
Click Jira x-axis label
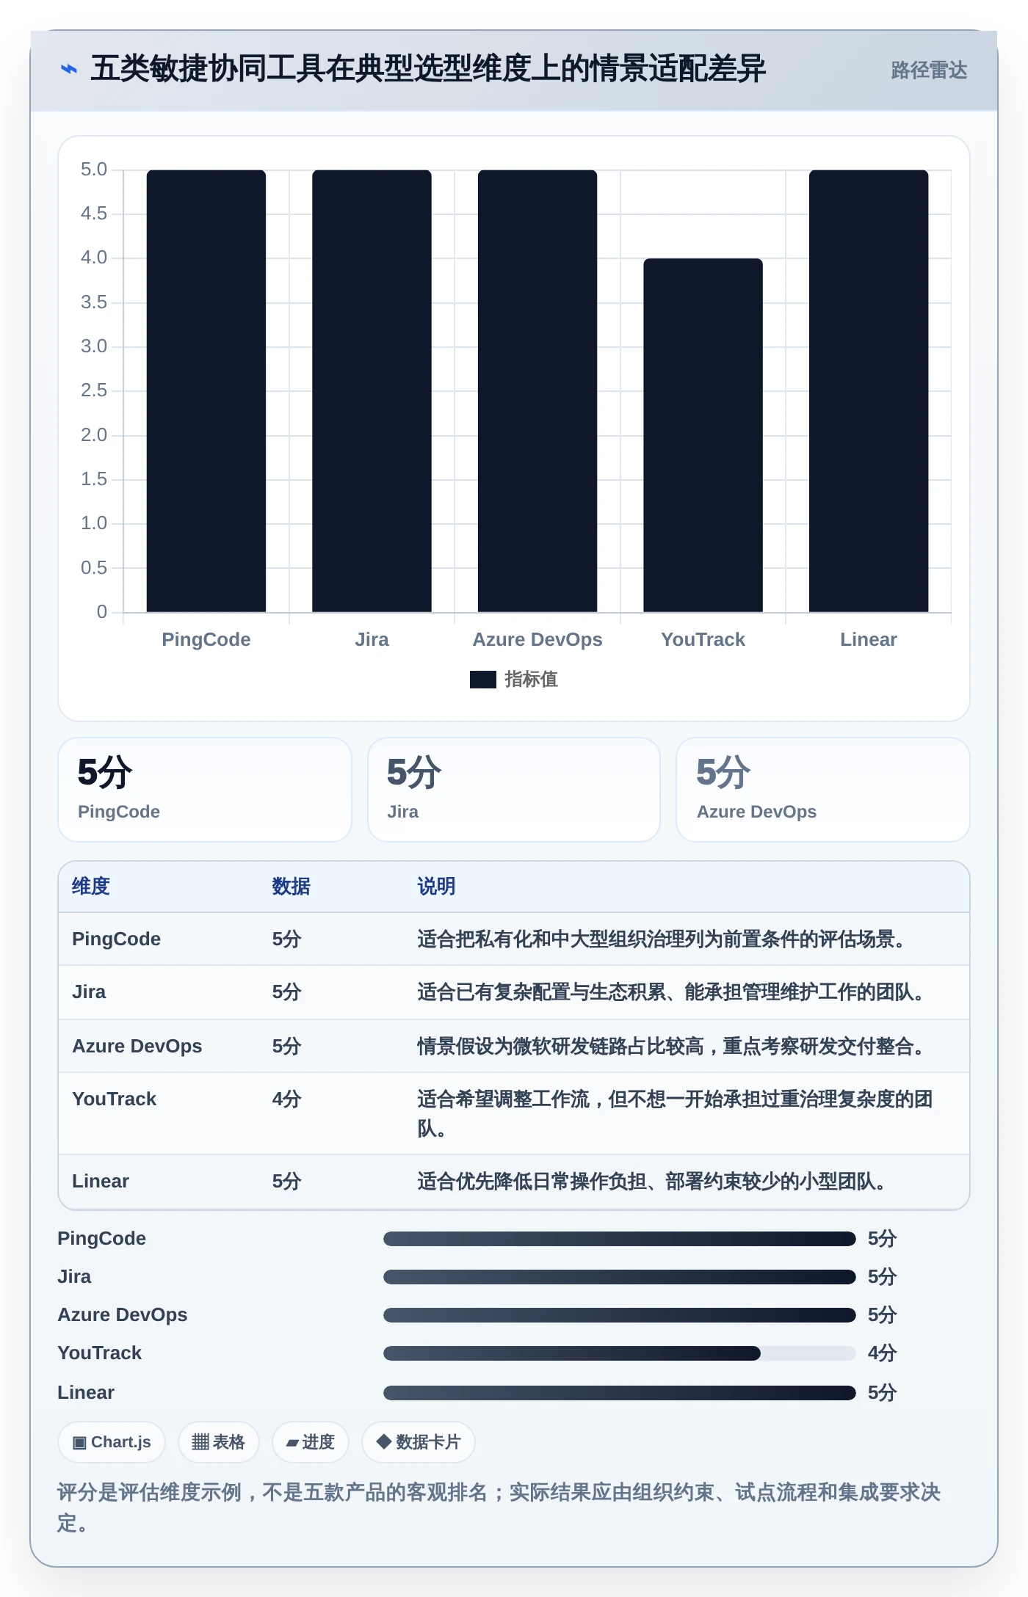pos(372,639)
